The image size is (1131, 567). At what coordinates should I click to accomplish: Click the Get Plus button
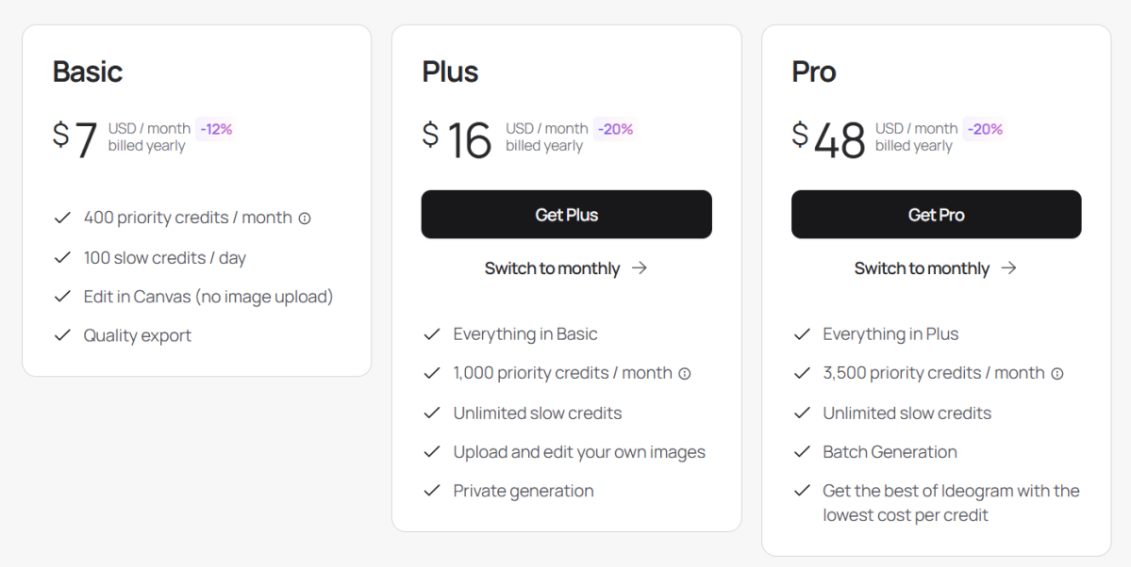(x=566, y=215)
